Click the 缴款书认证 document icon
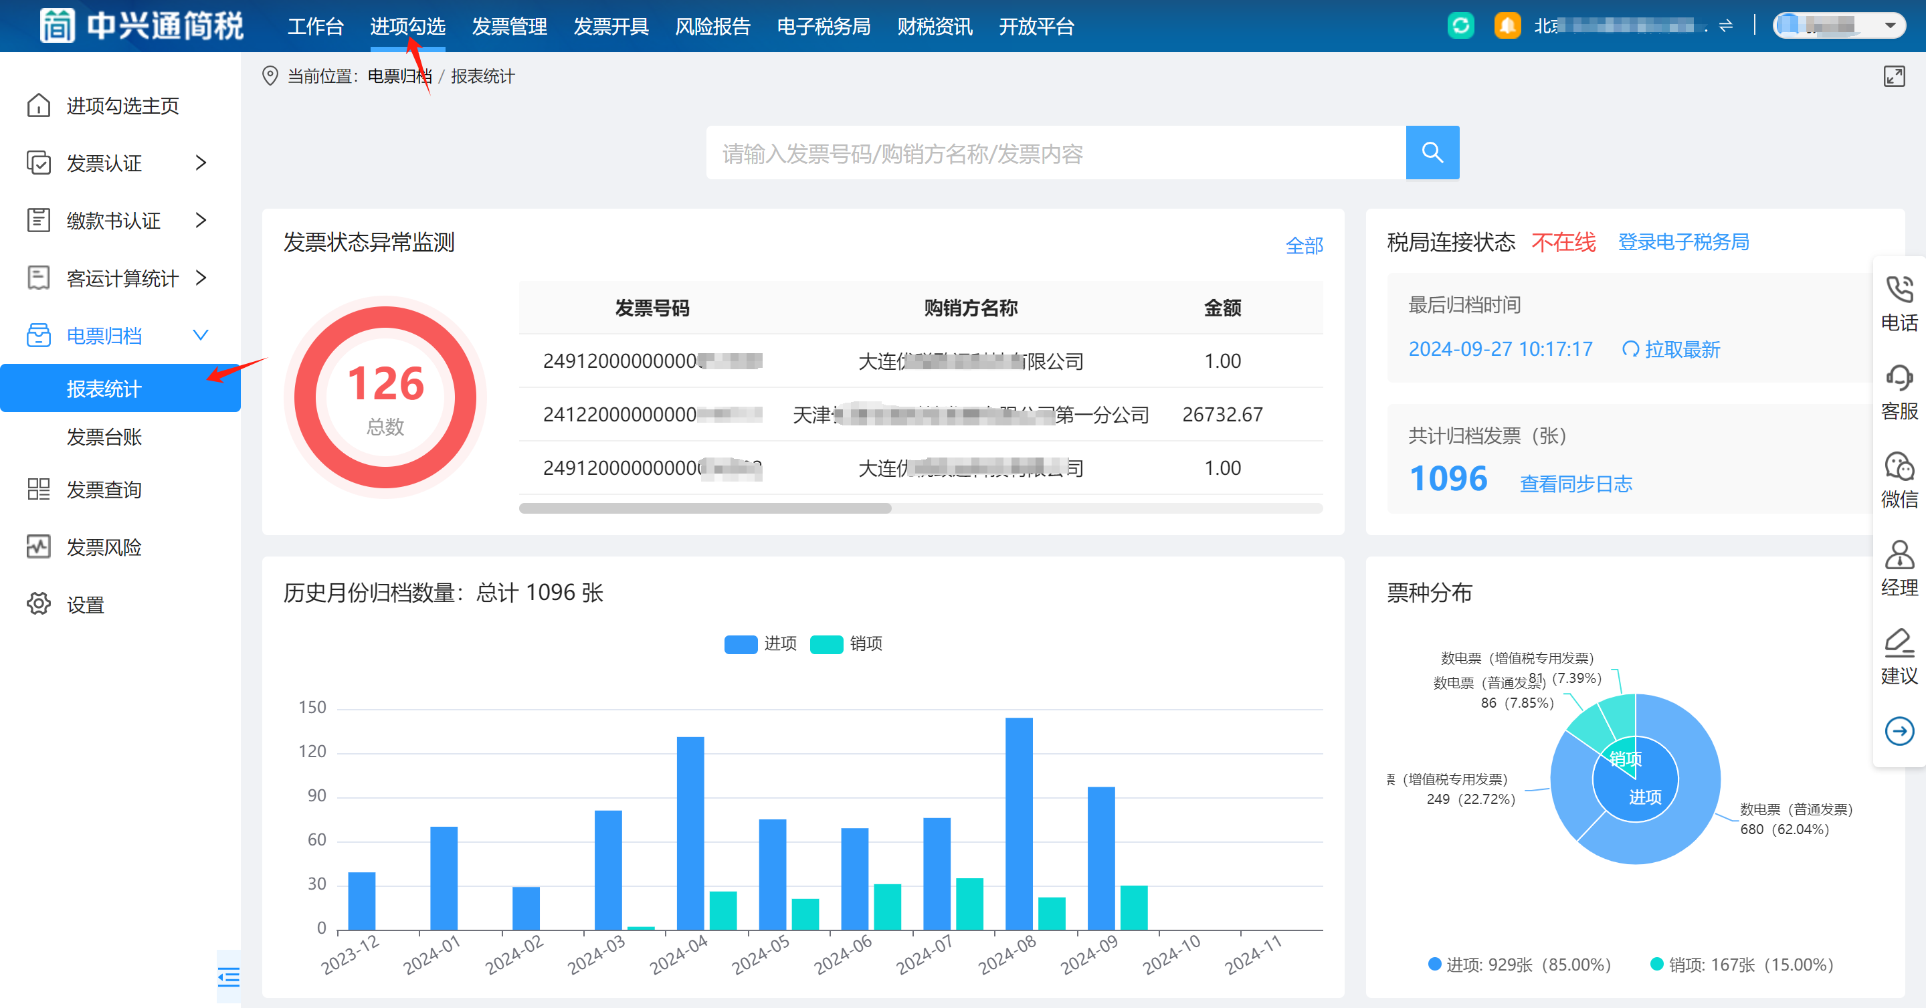Viewport: 1926px width, 1008px height. 38,221
